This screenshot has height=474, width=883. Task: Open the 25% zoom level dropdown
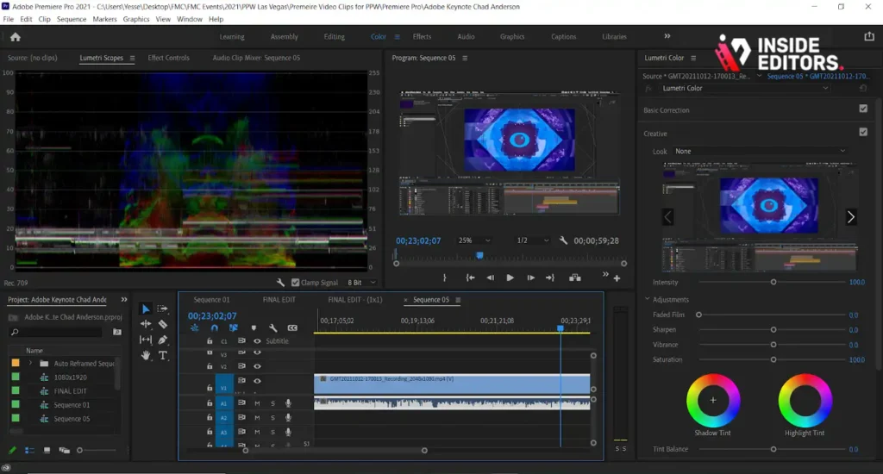pos(473,240)
